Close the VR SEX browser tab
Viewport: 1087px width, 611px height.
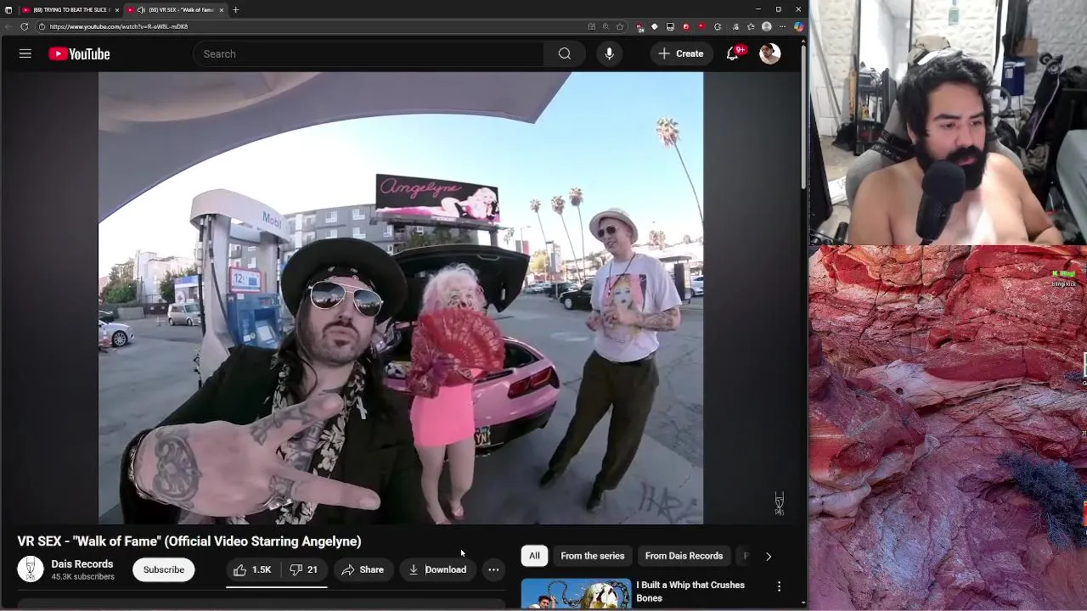222,9
